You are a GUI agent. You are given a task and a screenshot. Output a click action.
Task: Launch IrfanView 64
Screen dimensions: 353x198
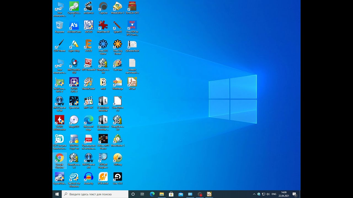click(103, 27)
